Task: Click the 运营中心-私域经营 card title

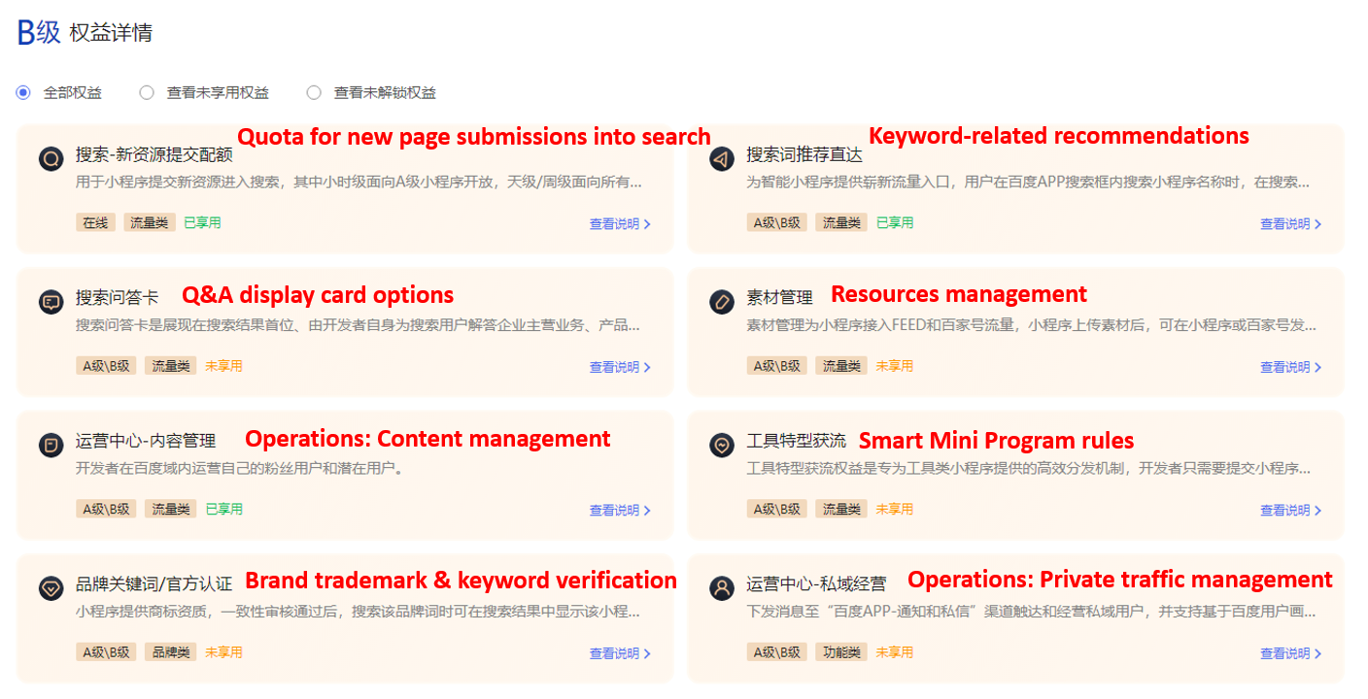Action: click(x=816, y=584)
